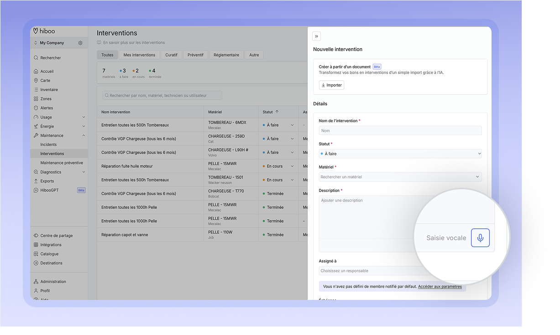Click the Importer button
This screenshot has width=560, height=335.
pos(332,85)
